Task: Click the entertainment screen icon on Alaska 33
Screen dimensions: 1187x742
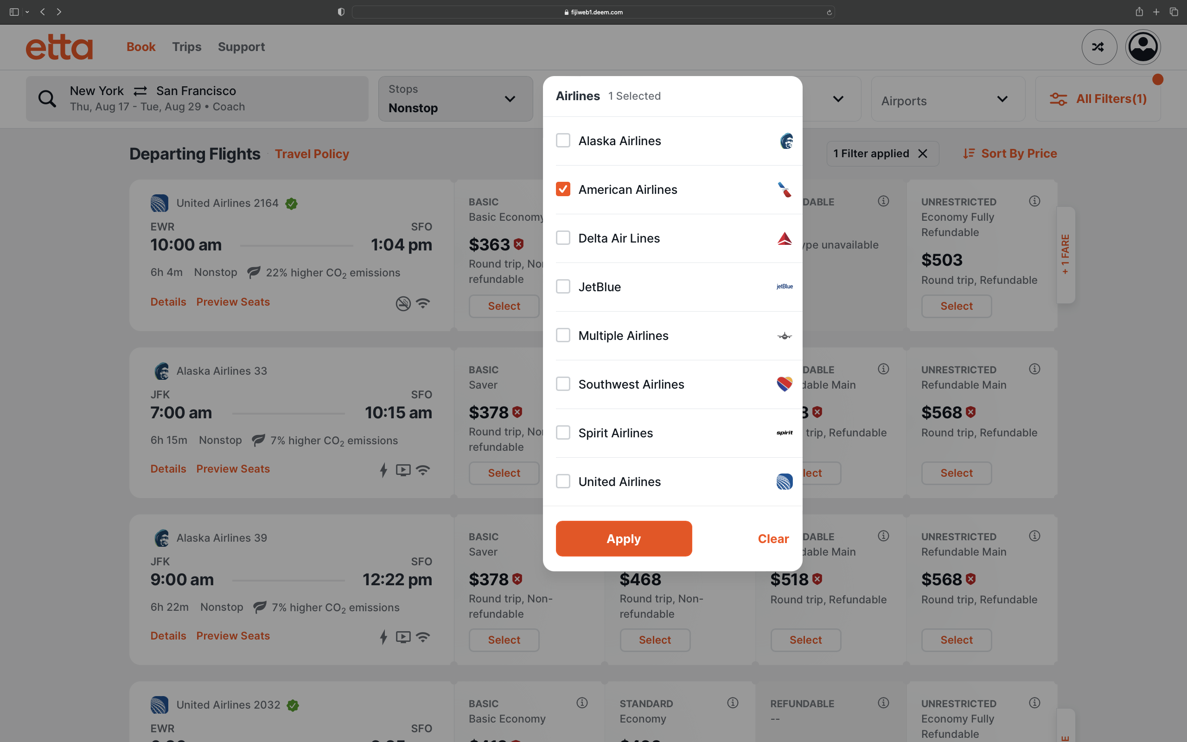Action: point(403,470)
